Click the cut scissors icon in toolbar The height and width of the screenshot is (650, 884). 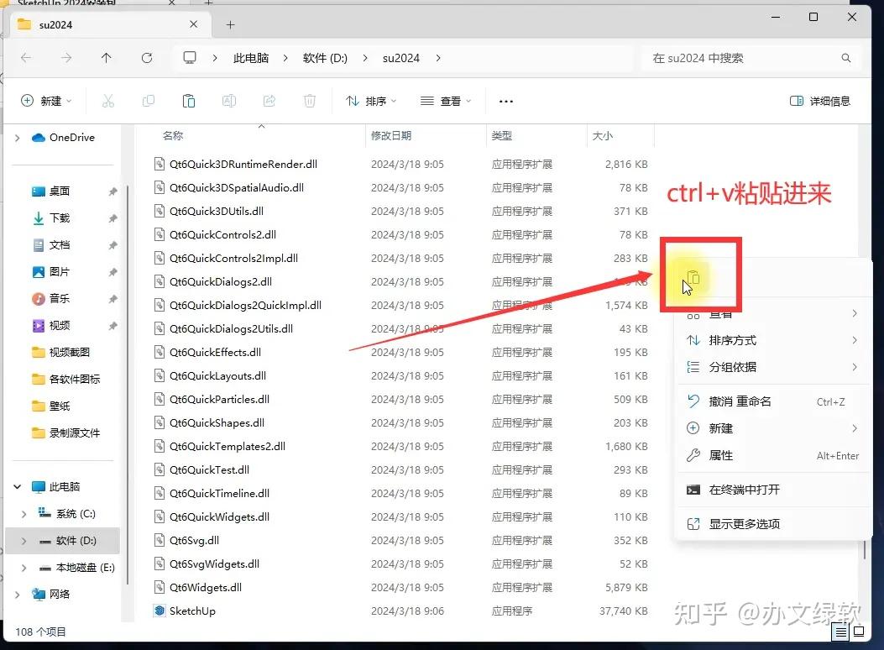(107, 101)
